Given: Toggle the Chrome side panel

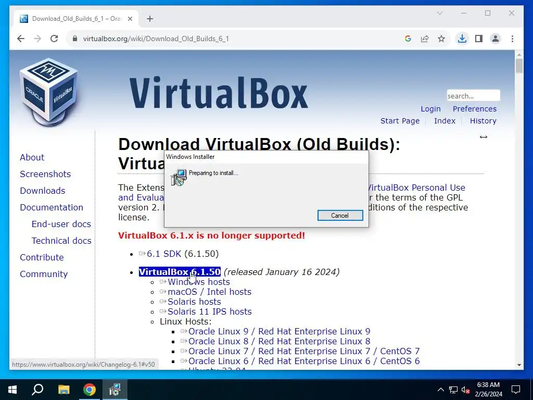Looking at the screenshot, I should 479,39.
